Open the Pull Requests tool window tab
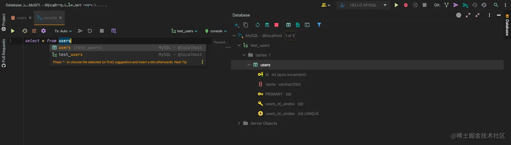511x145 pixels. [4, 53]
